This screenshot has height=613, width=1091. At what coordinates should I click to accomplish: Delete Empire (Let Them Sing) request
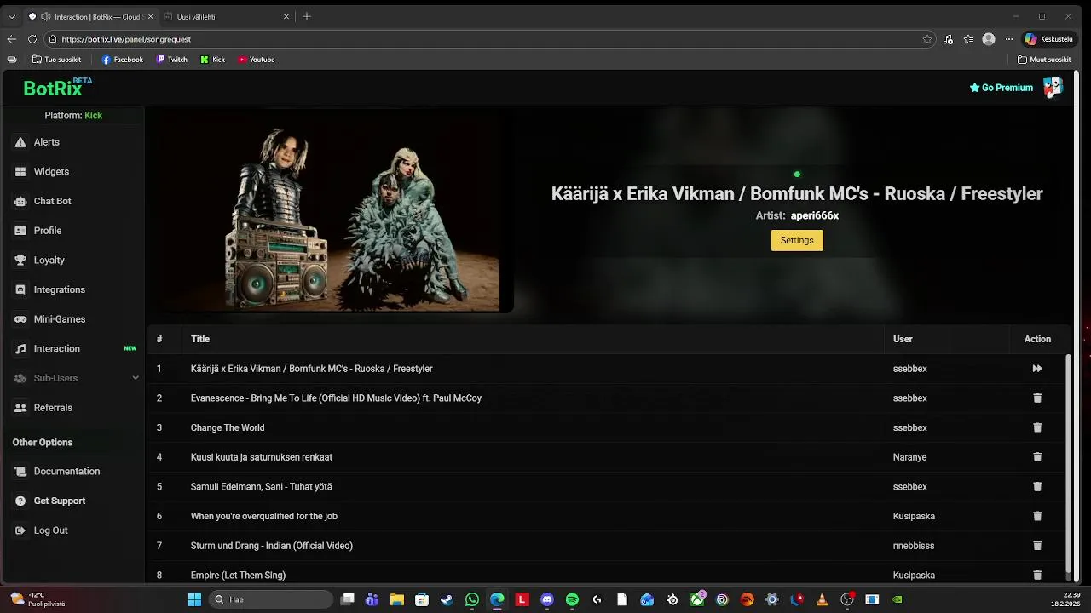point(1037,576)
